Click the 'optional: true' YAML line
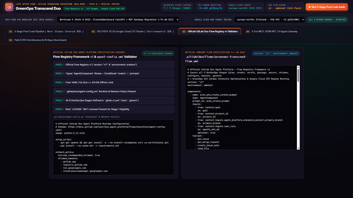 (206, 133)
